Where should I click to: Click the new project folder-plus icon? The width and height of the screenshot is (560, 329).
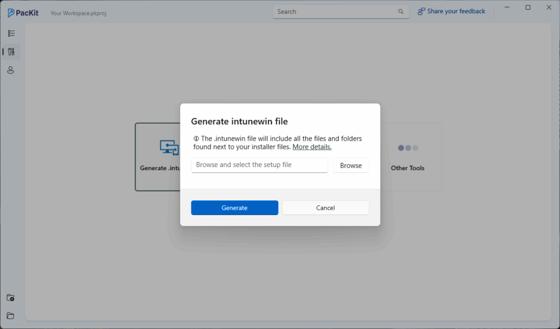(10, 298)
